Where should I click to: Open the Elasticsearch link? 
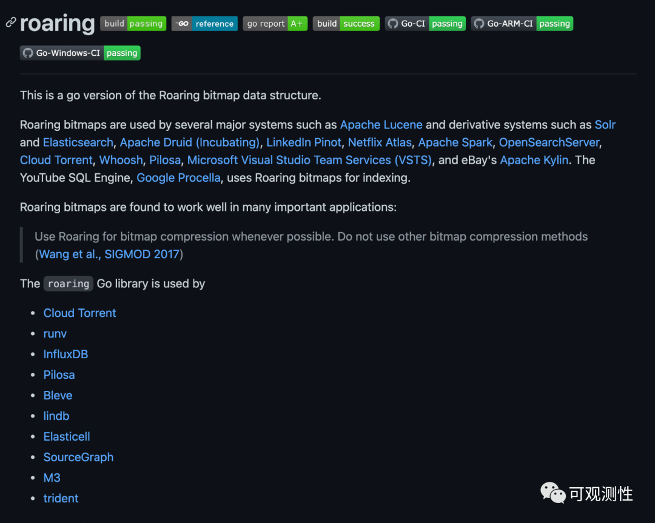pyautogui.click(x=78, y=142)
